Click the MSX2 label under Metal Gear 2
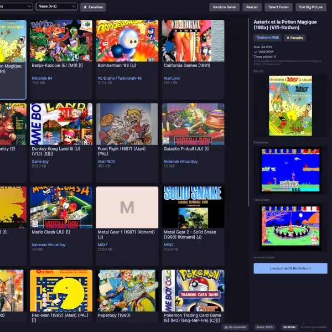The image size is (332, 332). point(169,245)
